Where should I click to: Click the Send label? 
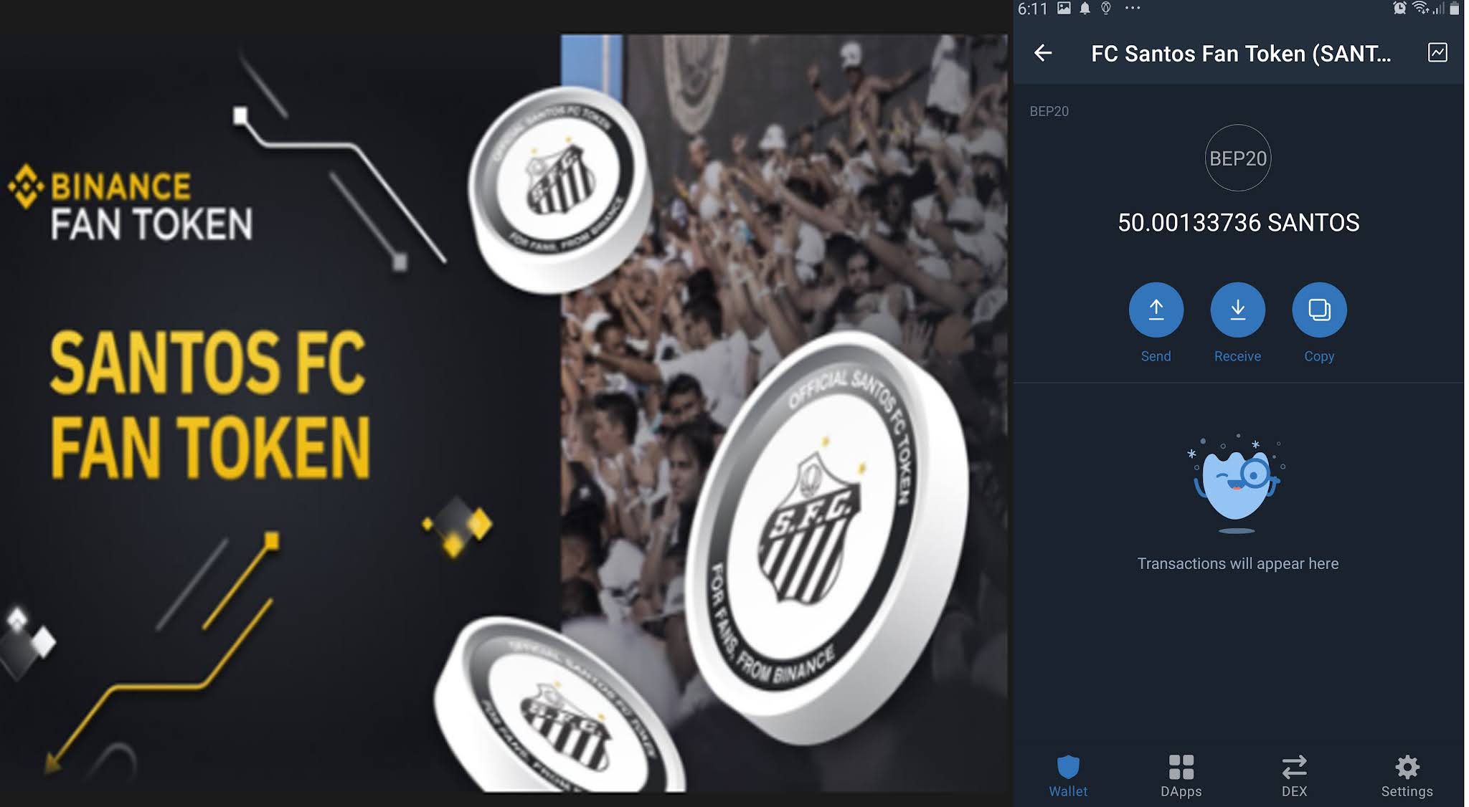click(1156, 356)
